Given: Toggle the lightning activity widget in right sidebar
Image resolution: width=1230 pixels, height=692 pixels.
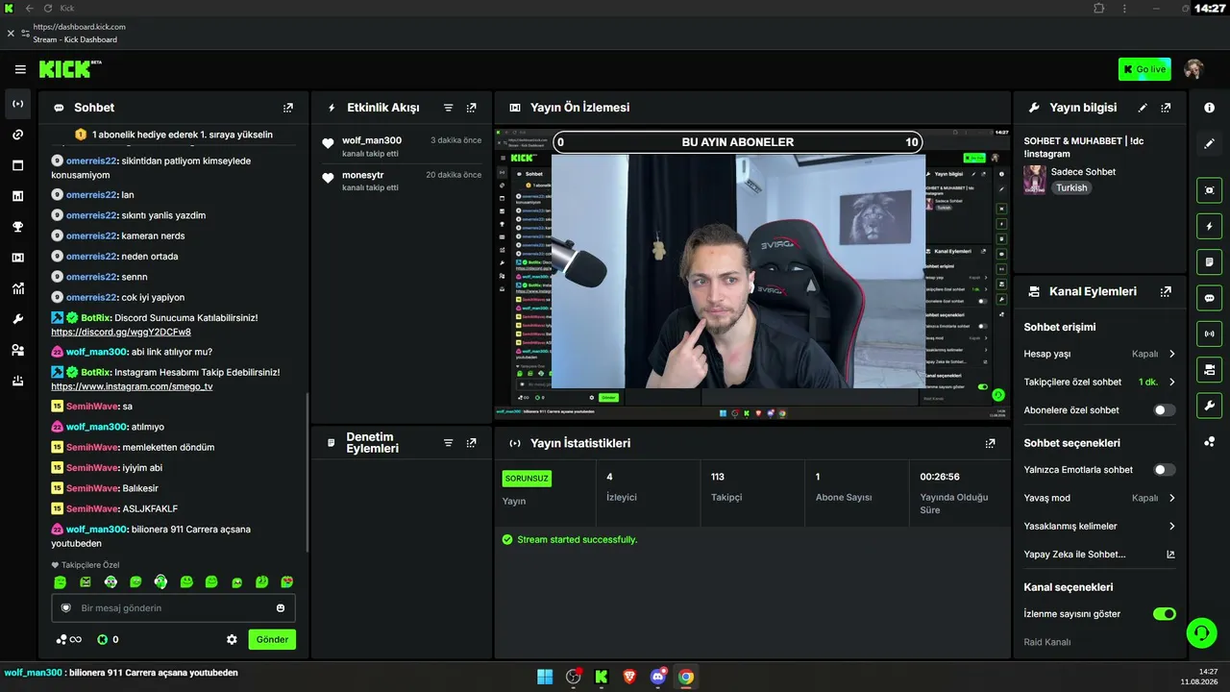Looking at the screenshot, I should (1210, 226).
